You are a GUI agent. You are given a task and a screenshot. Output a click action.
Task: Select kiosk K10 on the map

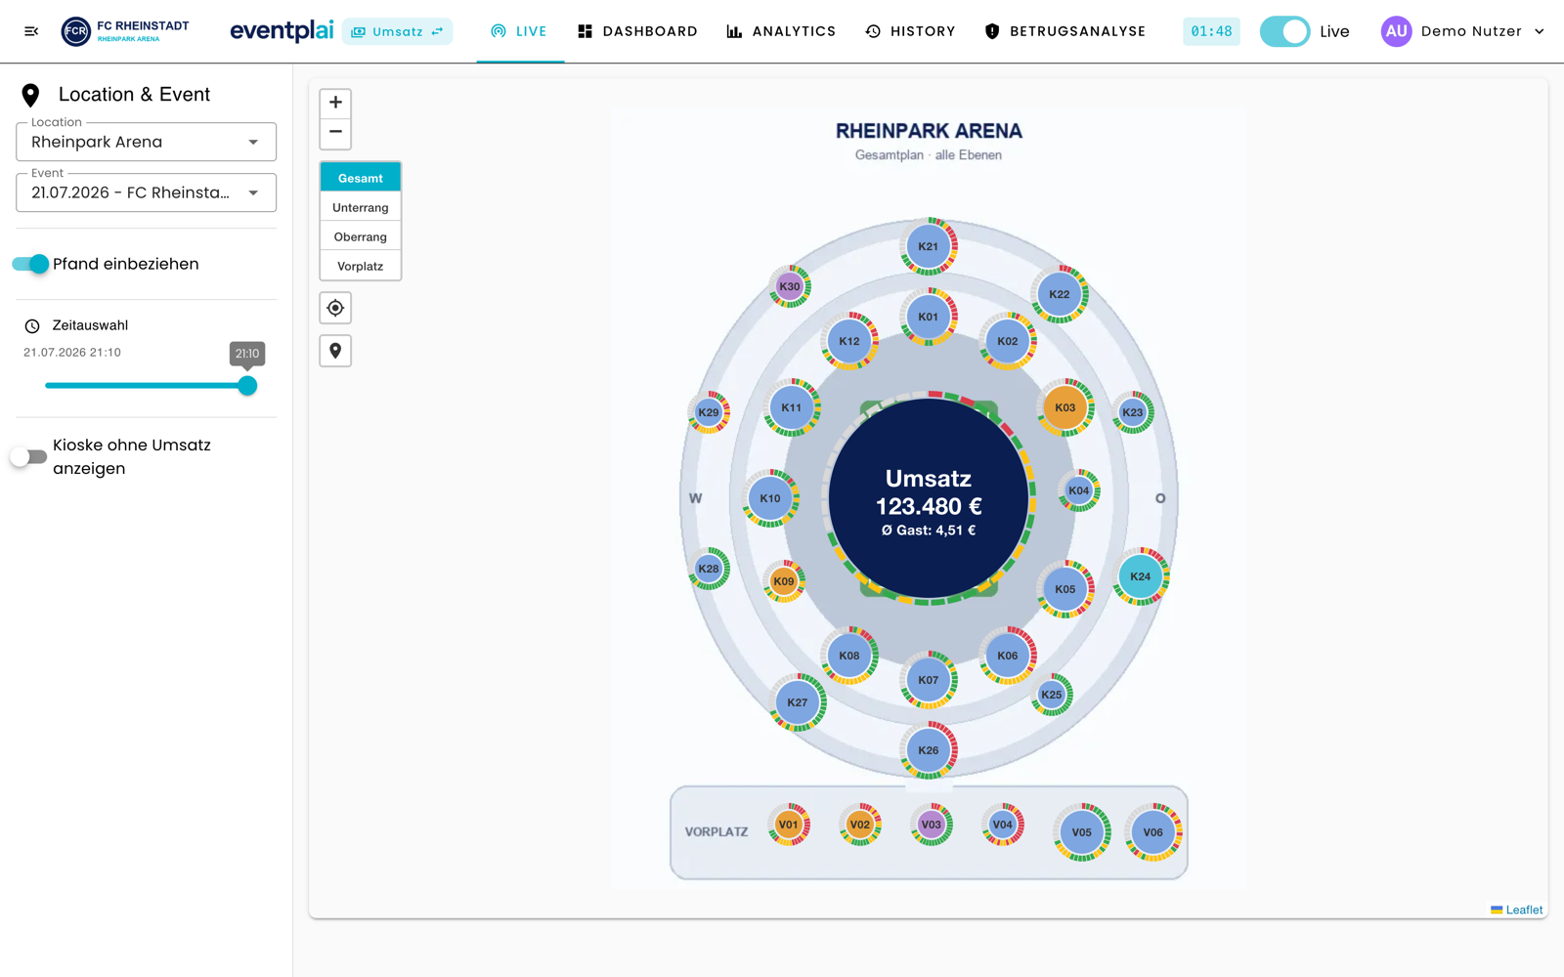click(x=770, y=498)
